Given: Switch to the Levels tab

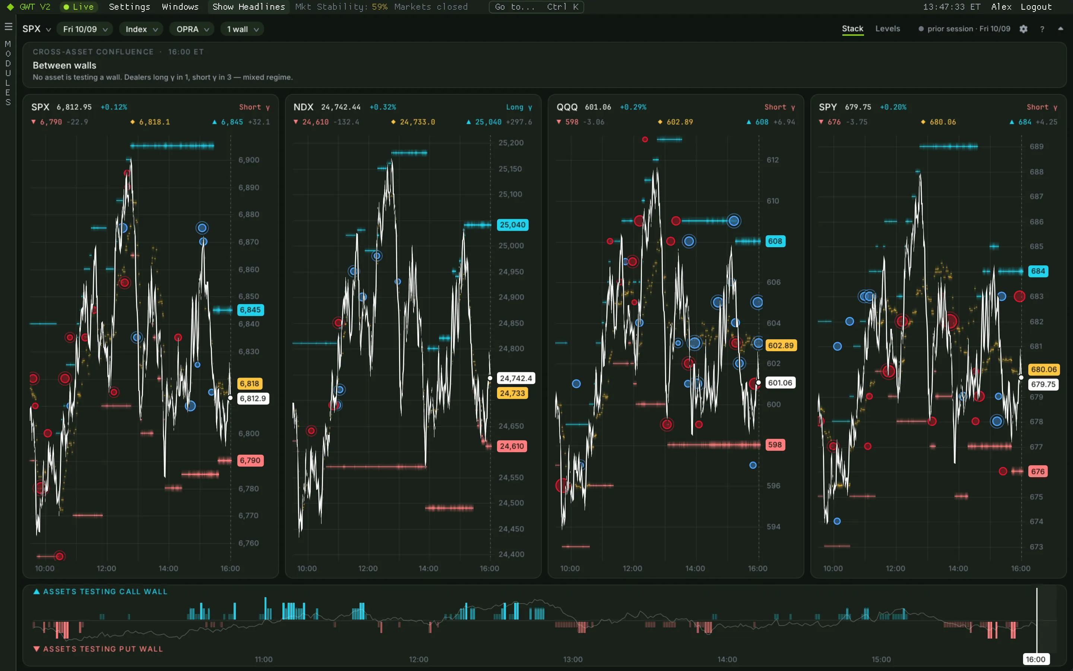Looking at the screenshot, I should tap(888, 29).
